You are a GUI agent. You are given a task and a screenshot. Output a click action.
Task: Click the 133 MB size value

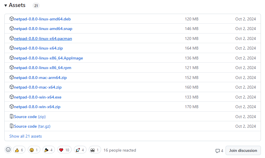(191, 97)
